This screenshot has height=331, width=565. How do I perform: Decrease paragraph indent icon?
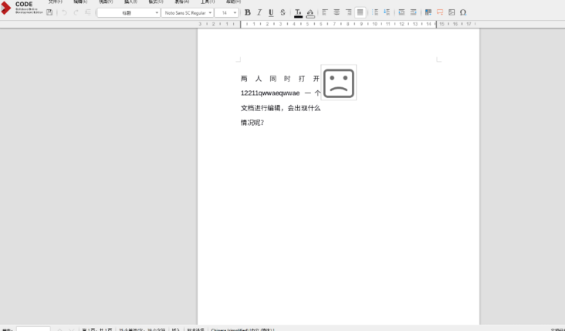(x=413, y=12)
